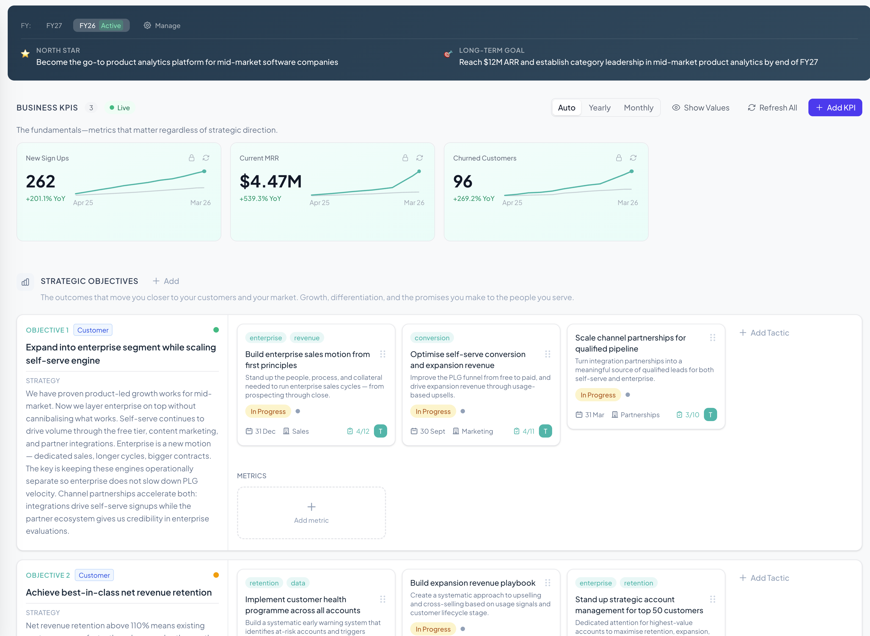
Task: Click drag handle on Build enterprise sales tactic
Action: click(382, 354)
